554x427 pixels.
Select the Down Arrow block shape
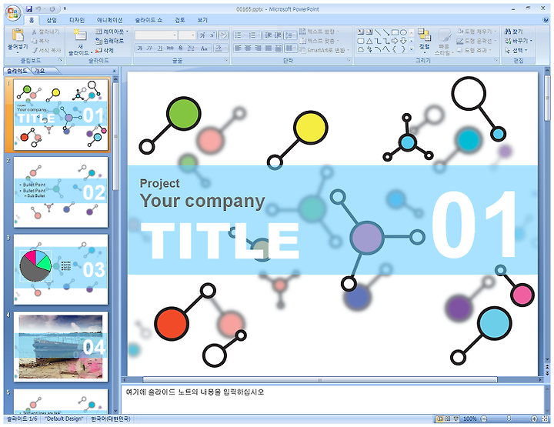(x=403, y=41)
